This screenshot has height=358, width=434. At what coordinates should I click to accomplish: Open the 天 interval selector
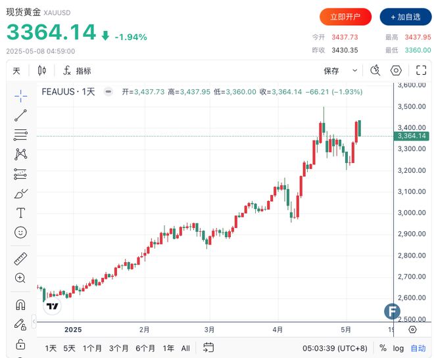point(16,71)
